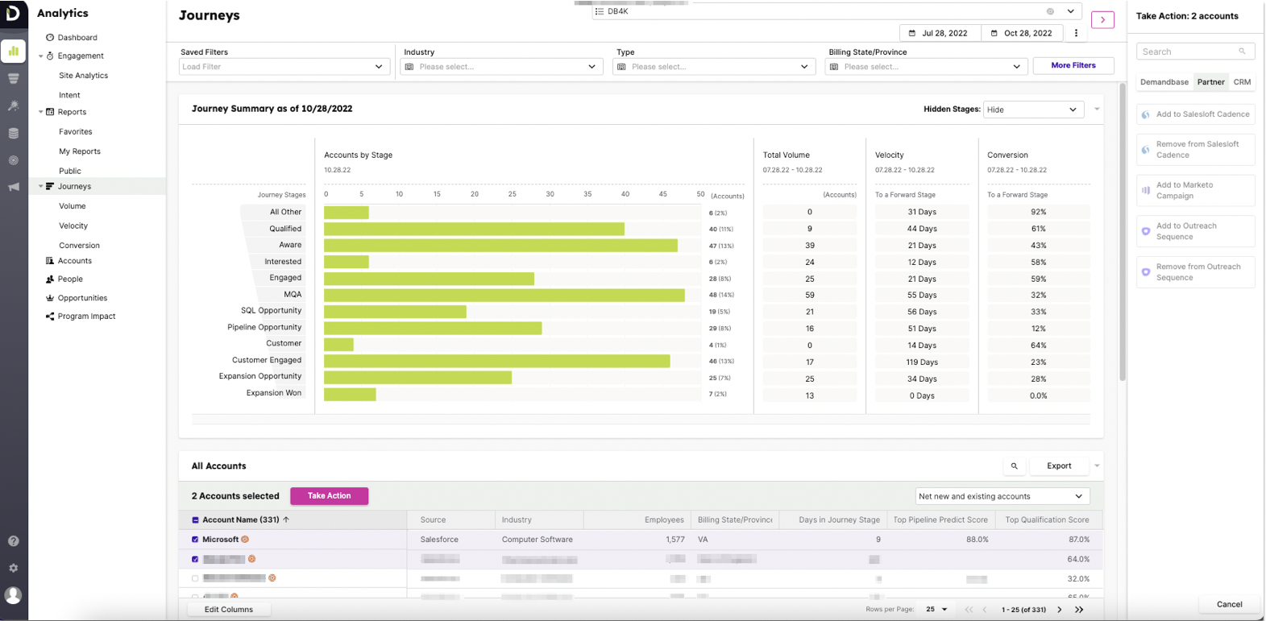Open the Hidden Stages dropdown
The height and width of the screenshot is (621, 1266).
(x=1032, y=110)
